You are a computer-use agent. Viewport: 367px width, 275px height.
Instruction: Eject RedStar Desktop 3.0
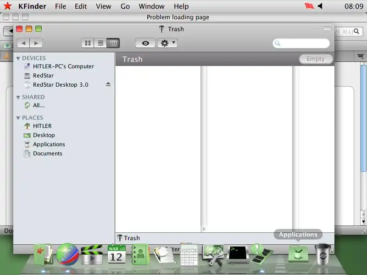[108, 84]
